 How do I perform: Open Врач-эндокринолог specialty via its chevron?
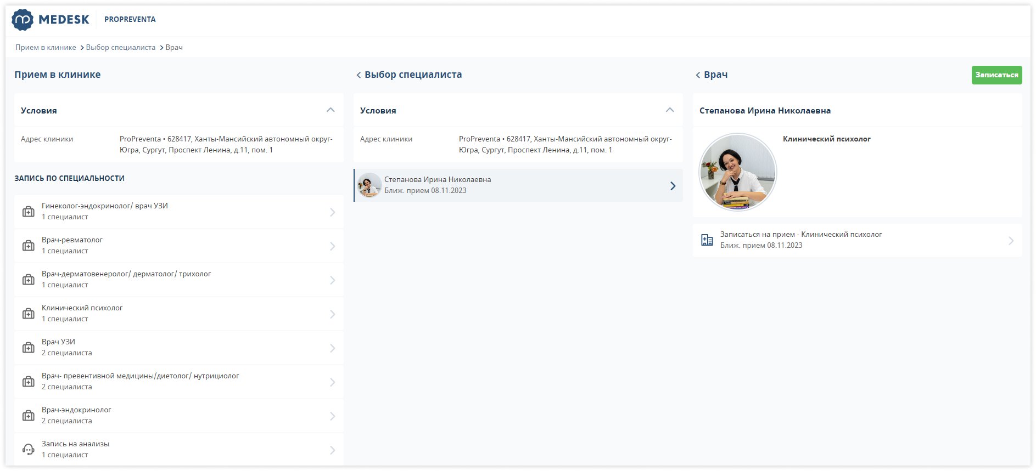(332, 416)
